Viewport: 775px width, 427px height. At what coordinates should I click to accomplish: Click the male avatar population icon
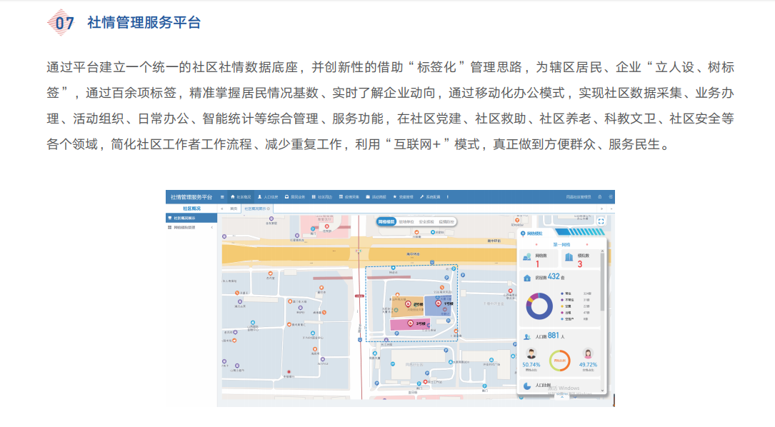coord(531,353)
